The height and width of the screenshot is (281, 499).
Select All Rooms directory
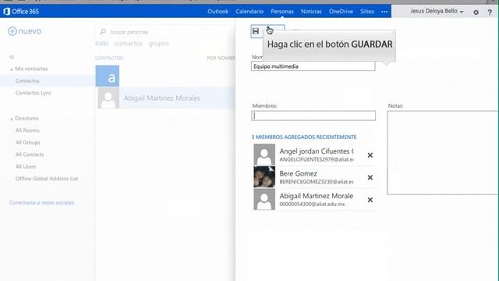pyautogui.click(x=27, y=130)
